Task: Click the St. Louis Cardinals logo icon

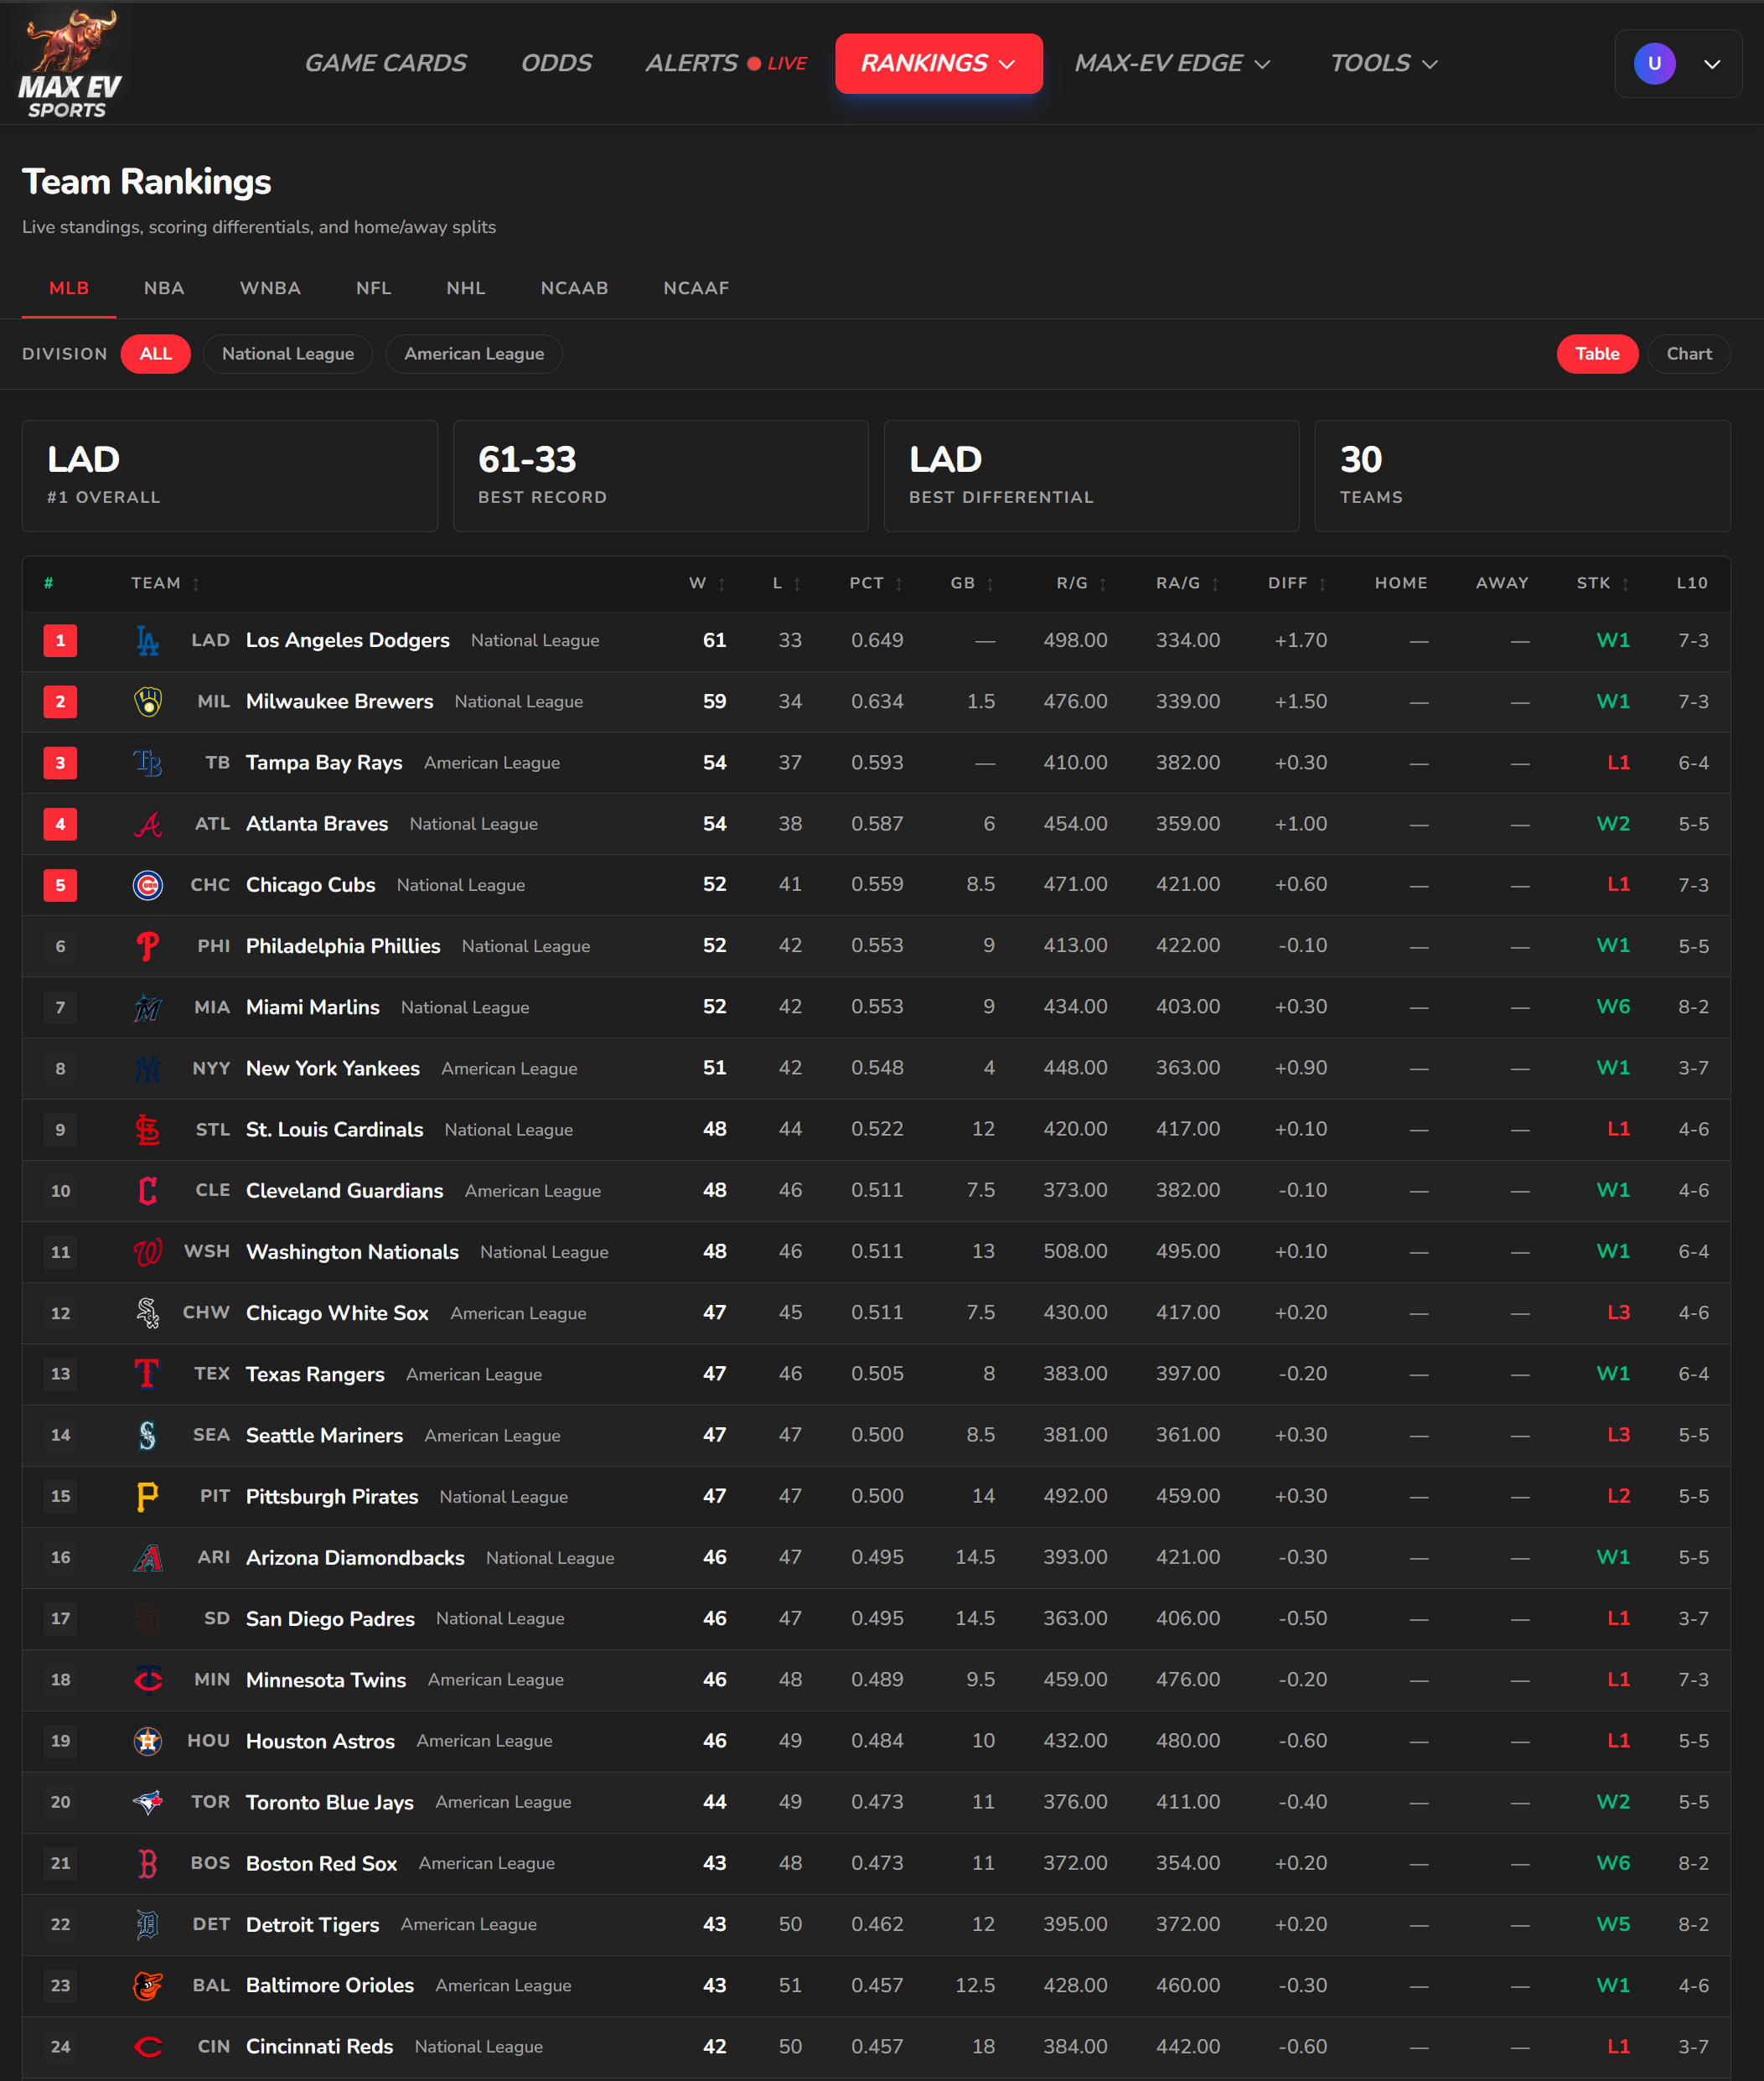Action: (x=148, y=1129)
